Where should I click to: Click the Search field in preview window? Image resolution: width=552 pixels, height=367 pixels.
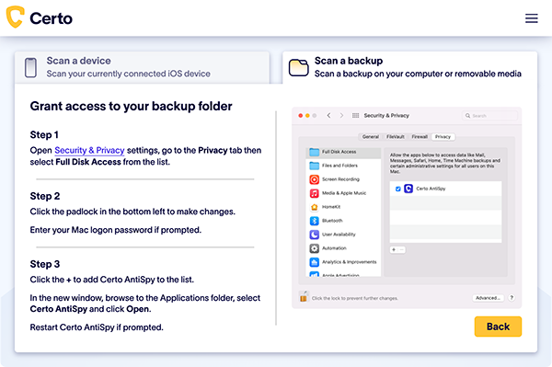[x=489, y=115]
